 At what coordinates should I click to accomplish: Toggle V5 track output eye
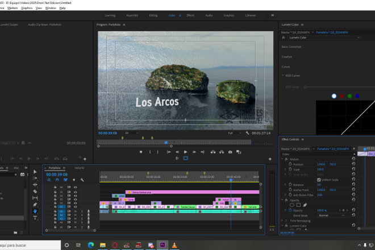(76, 192)
